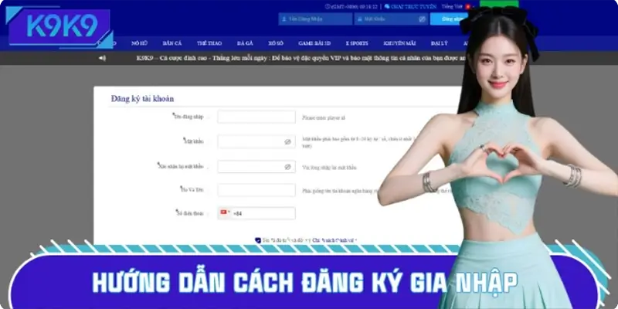Click the scrolling K9K9 announcement text
618x309 pixels.
click(x=301, y=58)
